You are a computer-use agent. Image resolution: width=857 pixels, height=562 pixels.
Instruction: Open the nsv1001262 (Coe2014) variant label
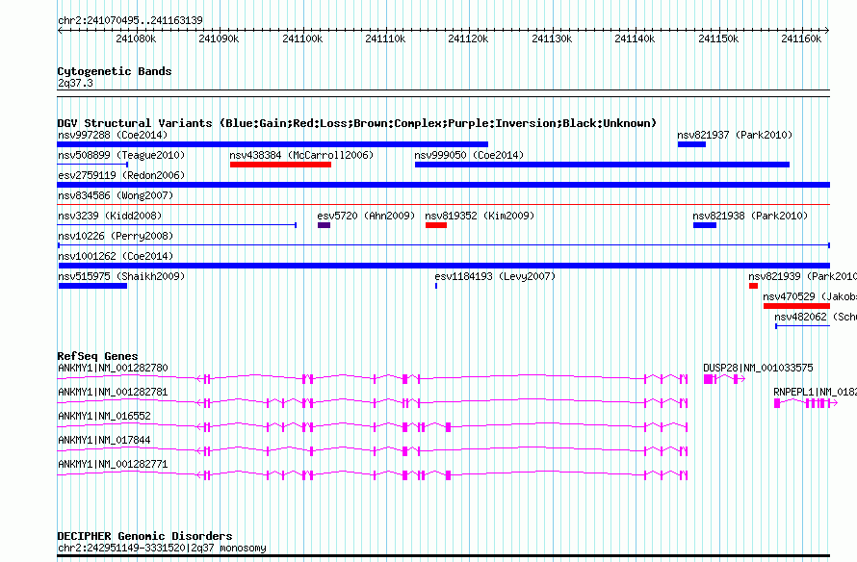point(116,256)
